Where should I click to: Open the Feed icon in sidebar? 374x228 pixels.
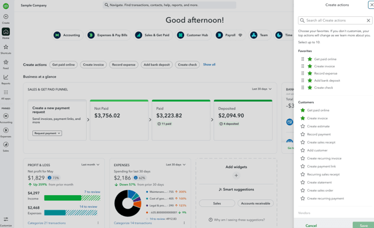pyautogui.click(x=6, y=63)
